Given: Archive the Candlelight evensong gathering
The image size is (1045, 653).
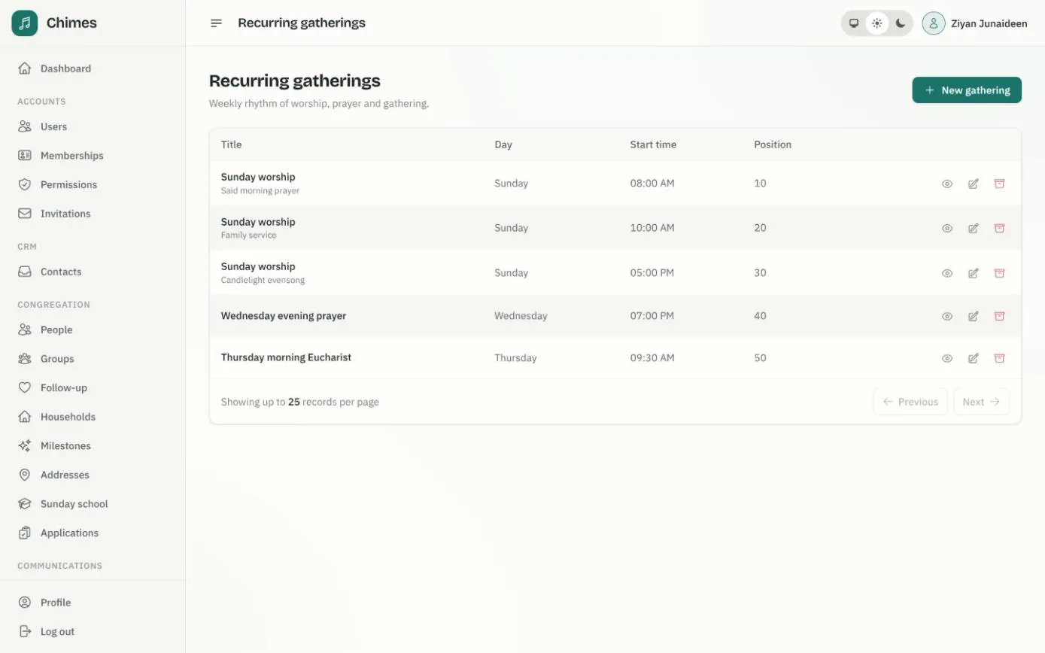Looking at the screenshot, I should click(1000, 273).
